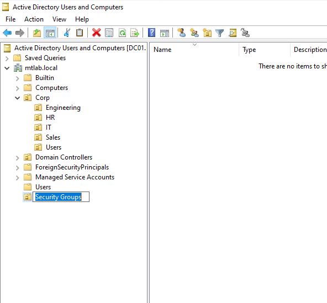Select the Builtin container label
Viewport: 327px width, 303px height.
[x=45, y=78]
